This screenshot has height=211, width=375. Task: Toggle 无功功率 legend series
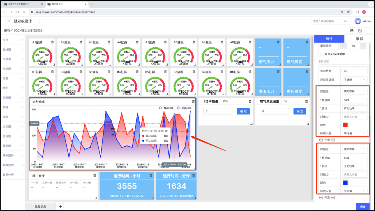pyautogui.click(x=184, y=108)
